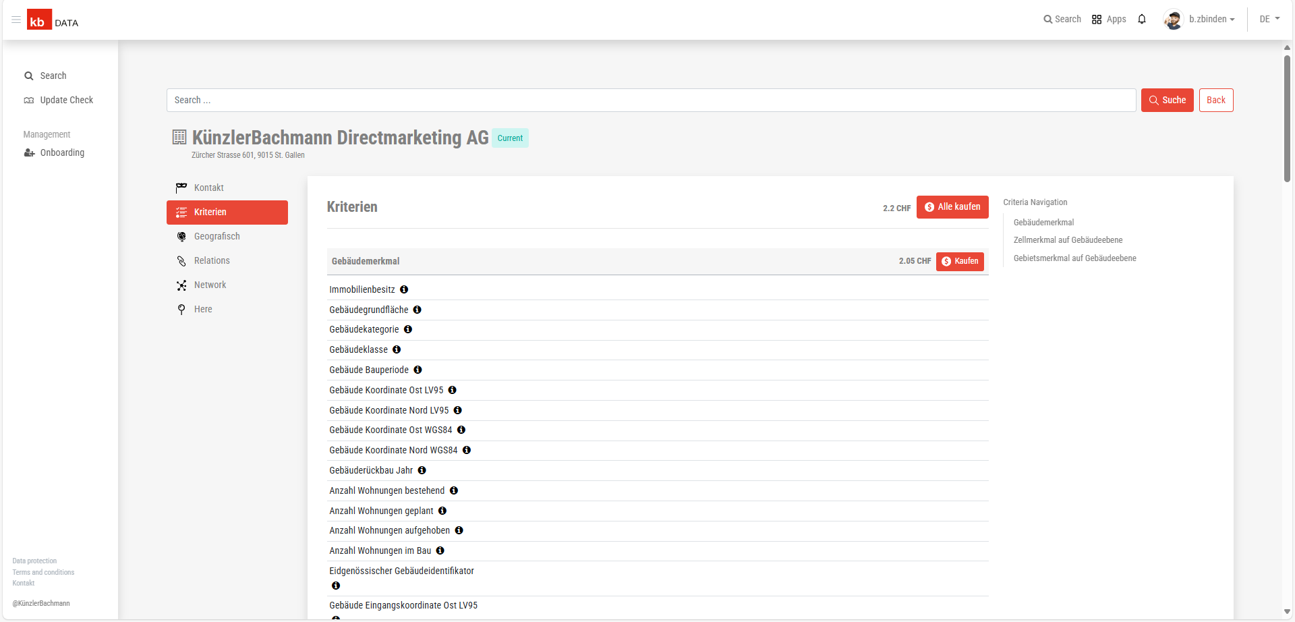Jump to Zellmerkmal auf Gebäudeebene
1295x622 pixels.
[x=1068, y=240]
